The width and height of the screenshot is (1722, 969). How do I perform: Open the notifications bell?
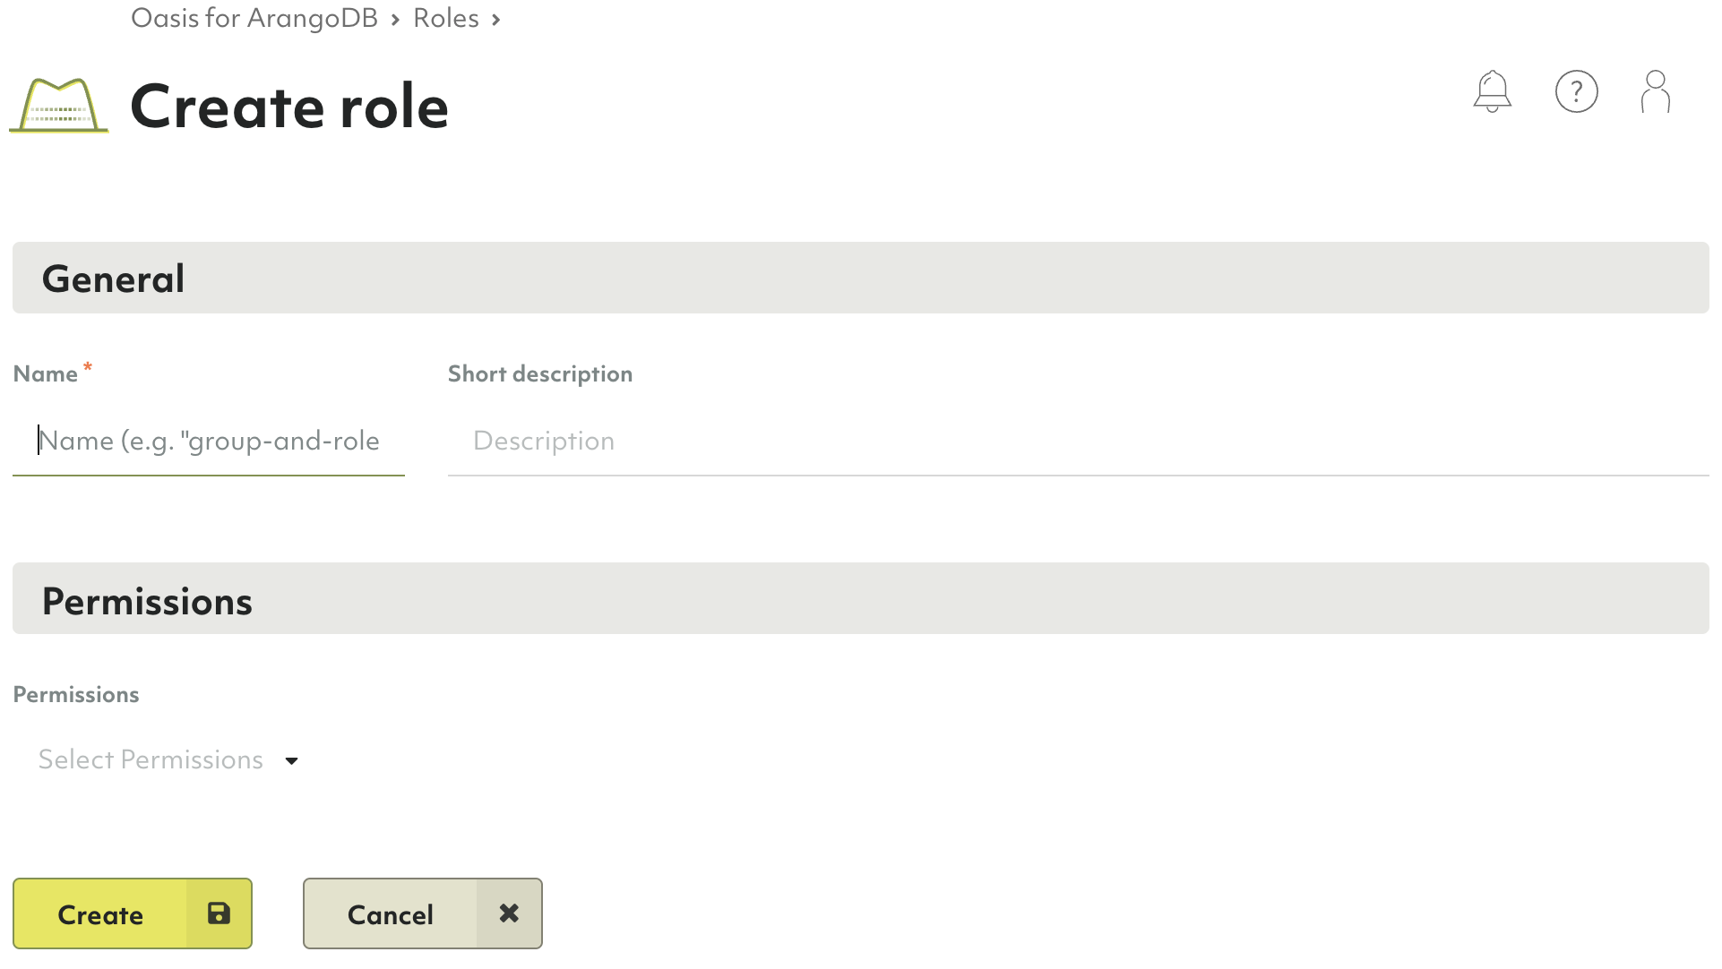click(x=1492, y=91)
